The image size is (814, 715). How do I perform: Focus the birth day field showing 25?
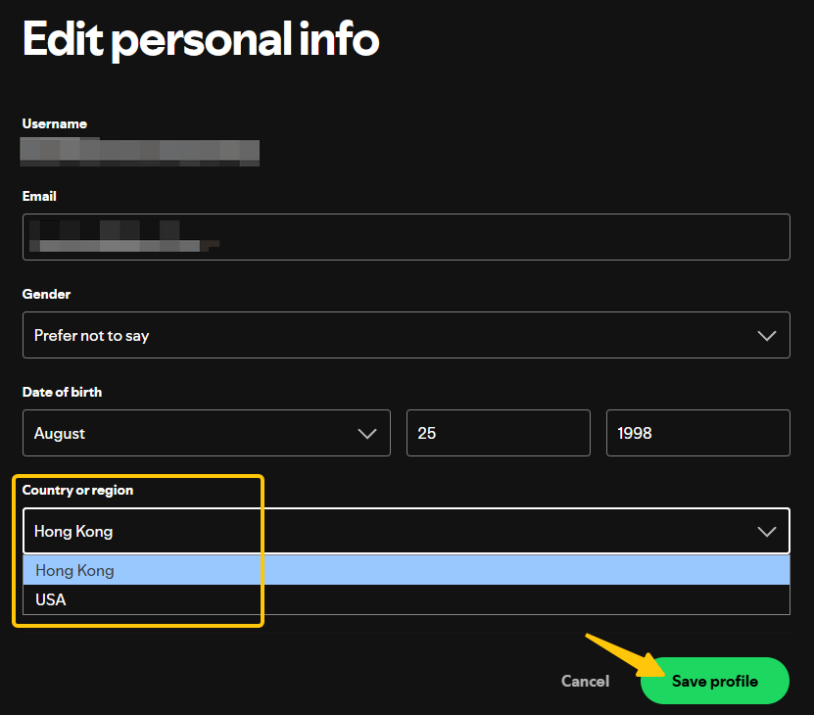(498, 433)
